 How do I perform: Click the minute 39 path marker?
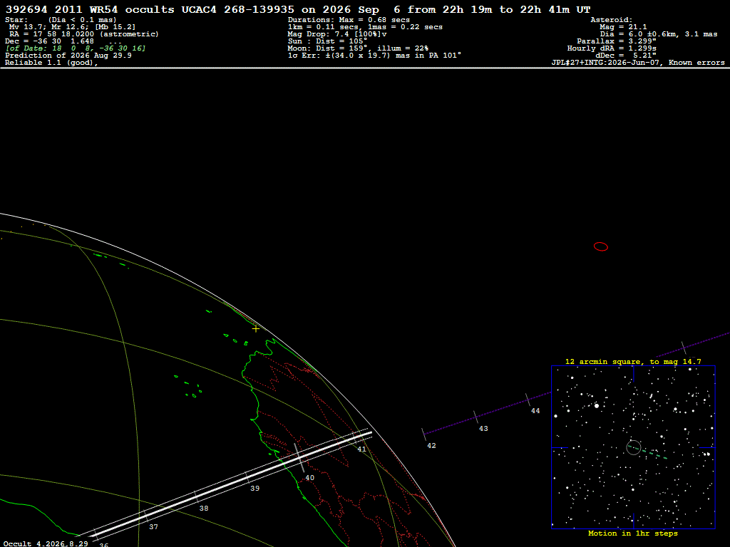click(255, 489)
